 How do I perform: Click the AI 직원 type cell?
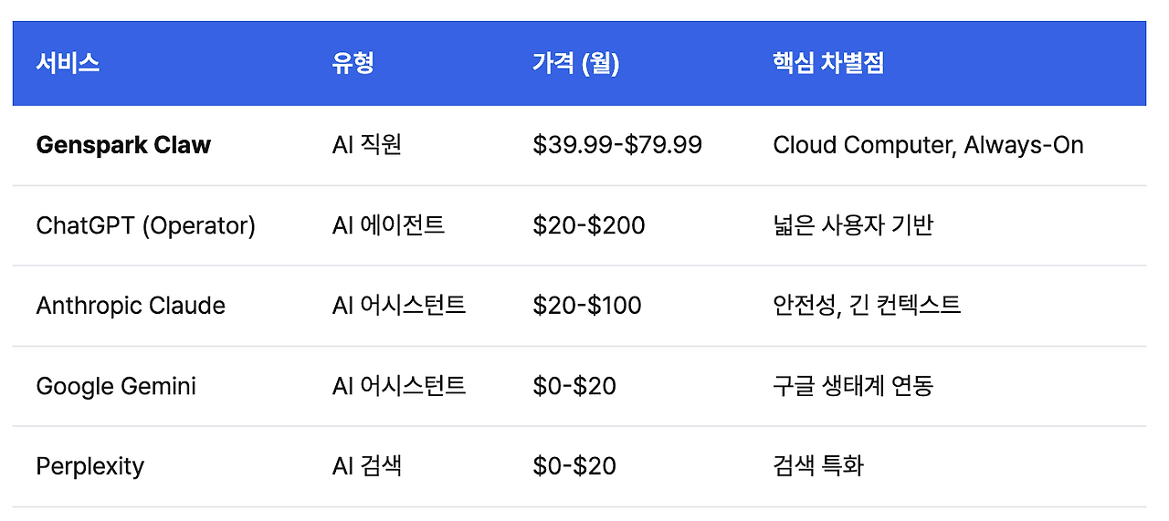tap(367, 145)
